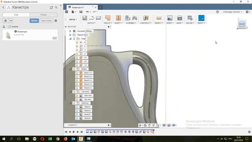Open the PATCH workspace dropdown
The width and height of the screenshot is (252, 142).
click(x=73, y=19)
